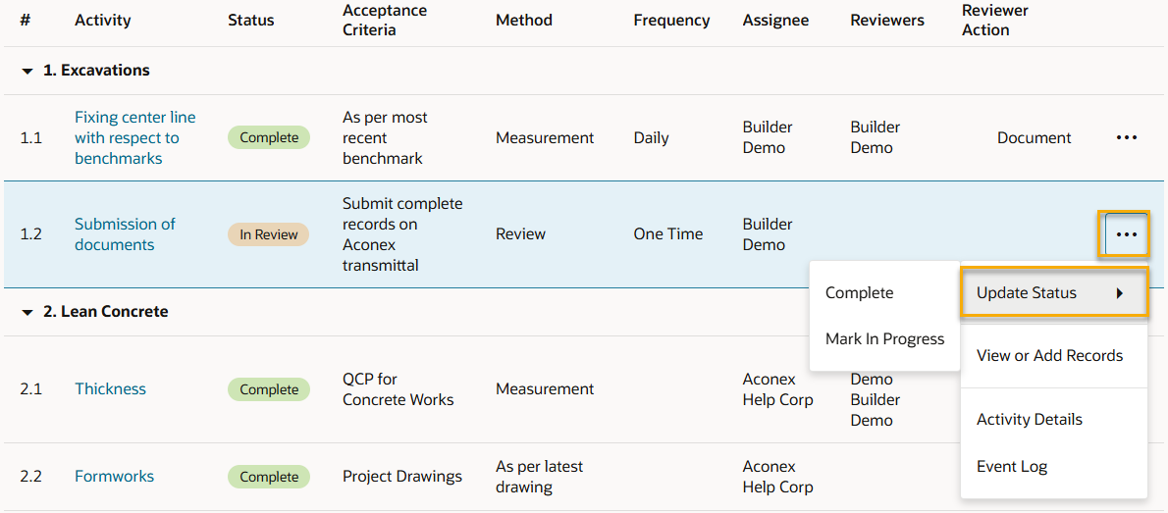The height and width of the screenshot is (513, 1168).
Task: Open the Submission of documents link
Action: tap(125, 234)
